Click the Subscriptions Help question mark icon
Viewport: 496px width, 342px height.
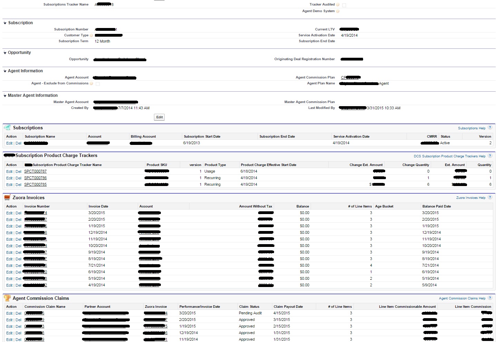click(490, 128)
